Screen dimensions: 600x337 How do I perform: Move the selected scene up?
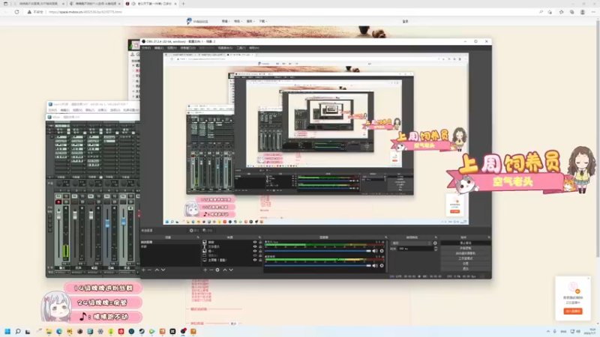[157, 270]
